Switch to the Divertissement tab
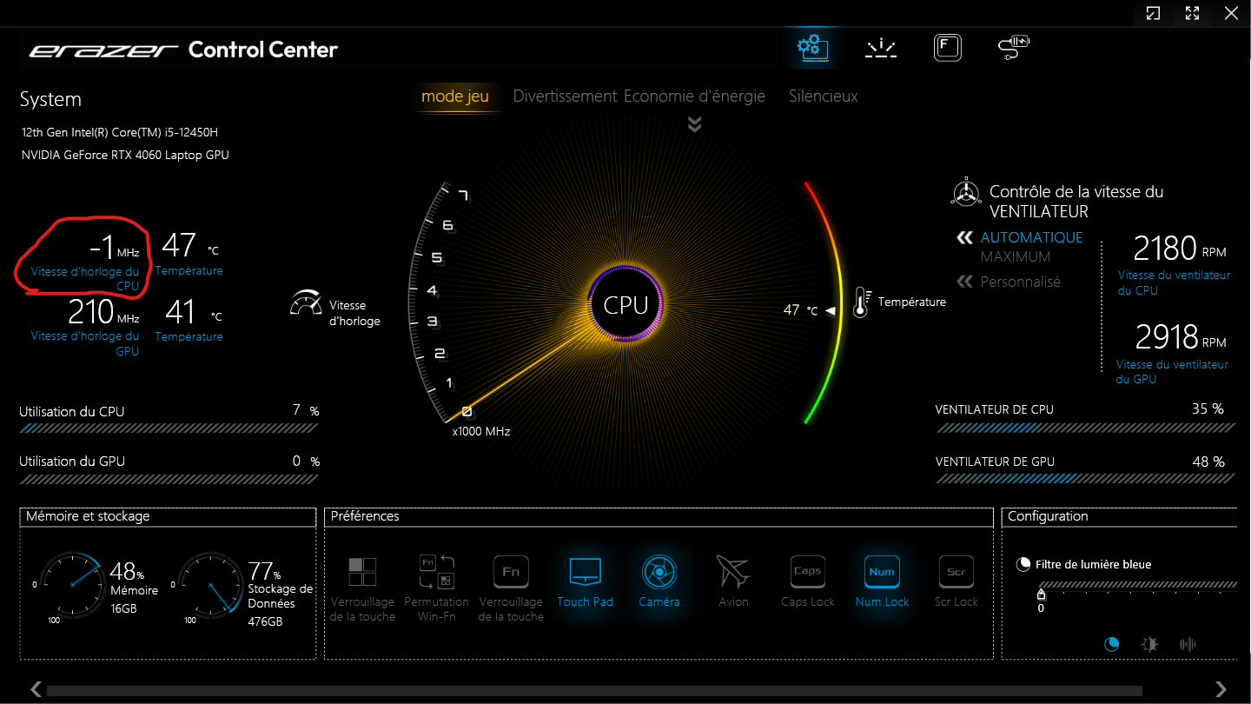 564,96
